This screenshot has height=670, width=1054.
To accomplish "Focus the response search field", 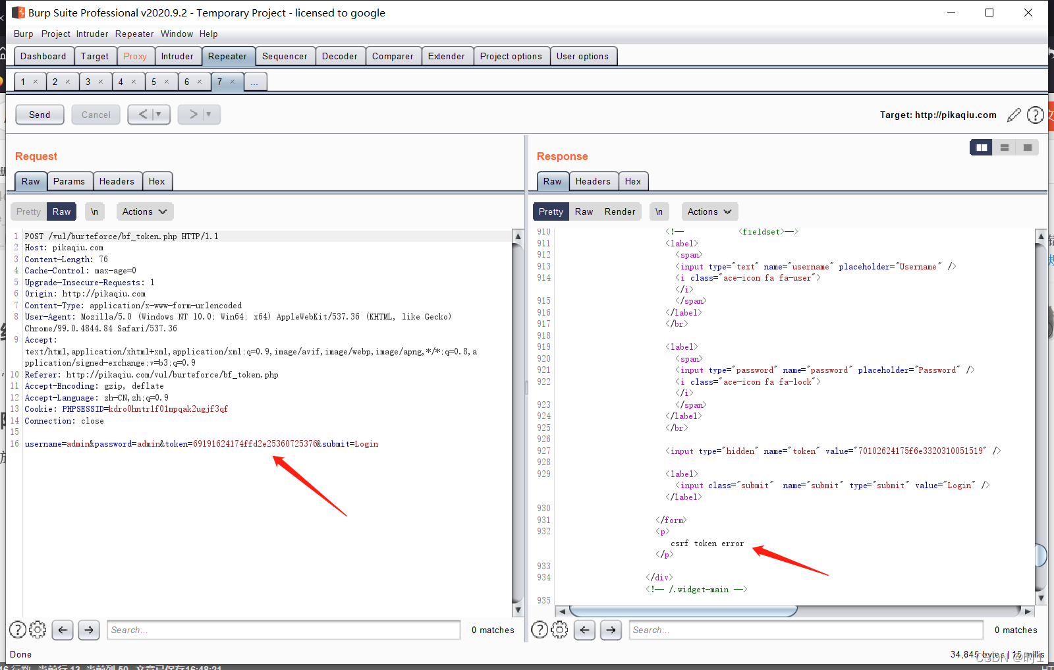I will pyautogui.click(x=806, y=630).
